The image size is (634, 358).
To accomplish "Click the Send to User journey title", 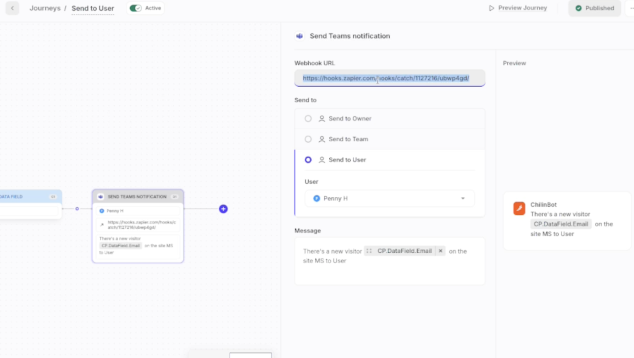I will tap(93, 8).
